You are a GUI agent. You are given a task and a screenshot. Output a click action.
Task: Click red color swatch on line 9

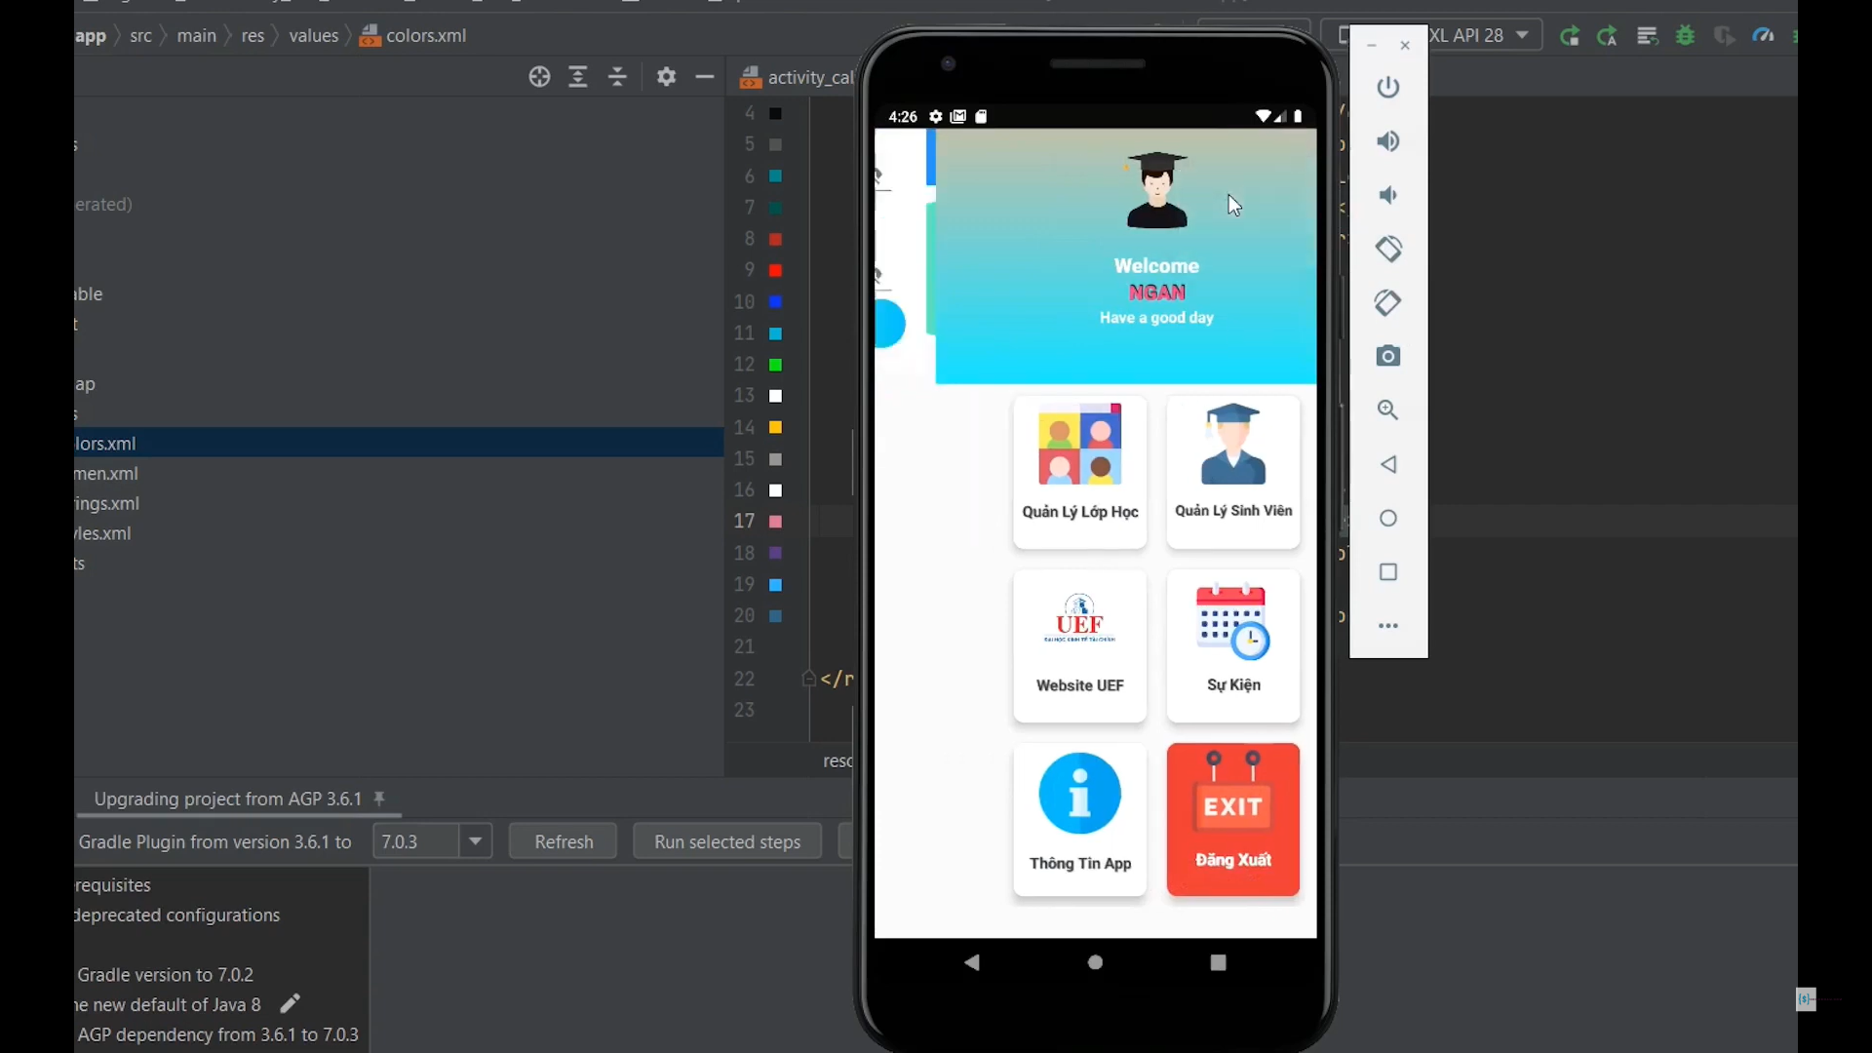point(776,270)
